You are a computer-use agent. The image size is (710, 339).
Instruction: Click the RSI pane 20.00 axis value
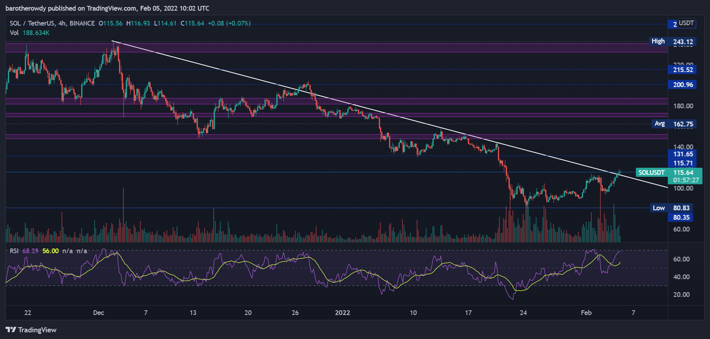click(682, 294)
